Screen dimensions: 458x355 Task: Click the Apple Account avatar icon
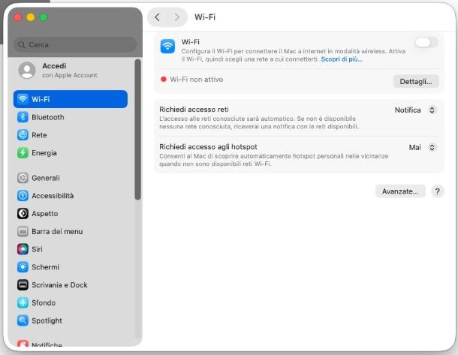[x=27, y=70]
